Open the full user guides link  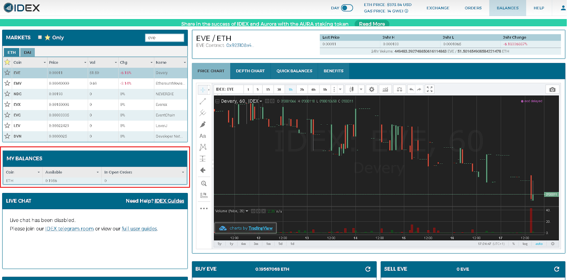[139, 229]
